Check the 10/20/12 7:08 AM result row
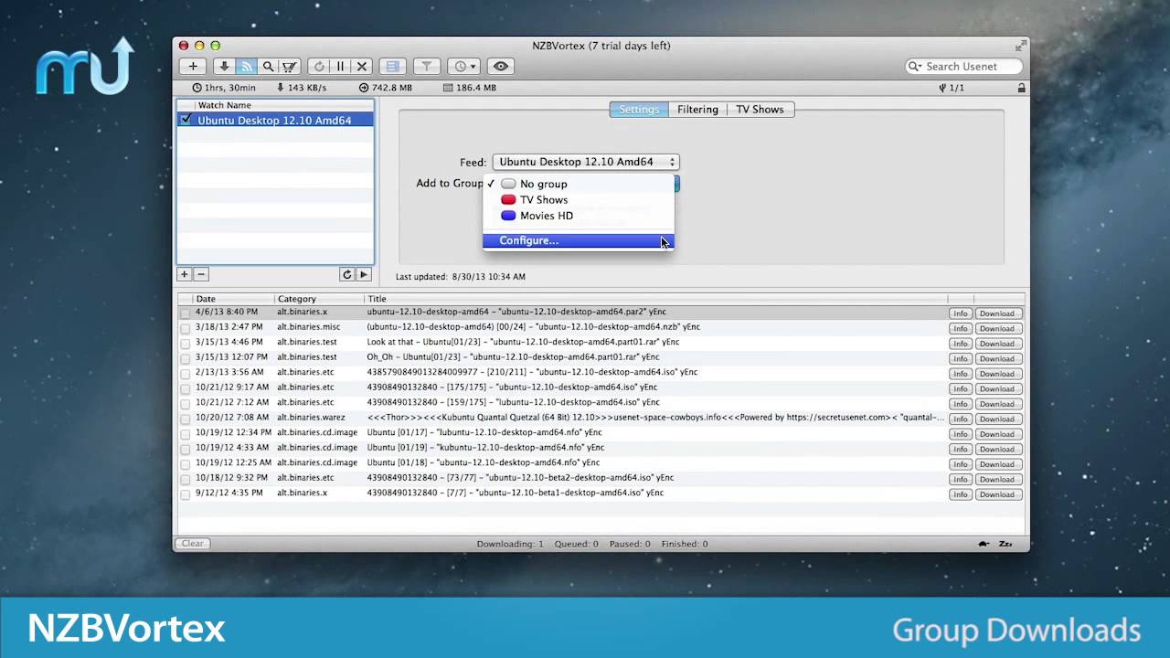 (186, 418)
